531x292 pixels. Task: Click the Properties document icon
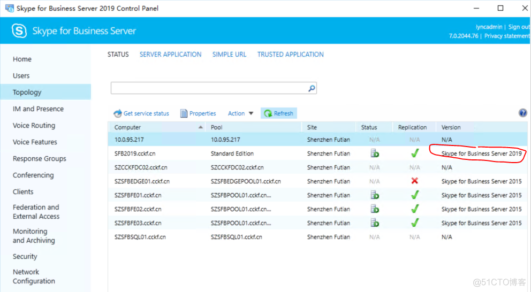(x=184, y=113)
